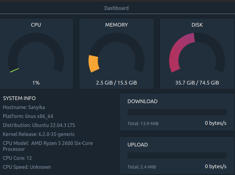
Task: Click the CPU gauge green indicator
Action: (14, 70)
